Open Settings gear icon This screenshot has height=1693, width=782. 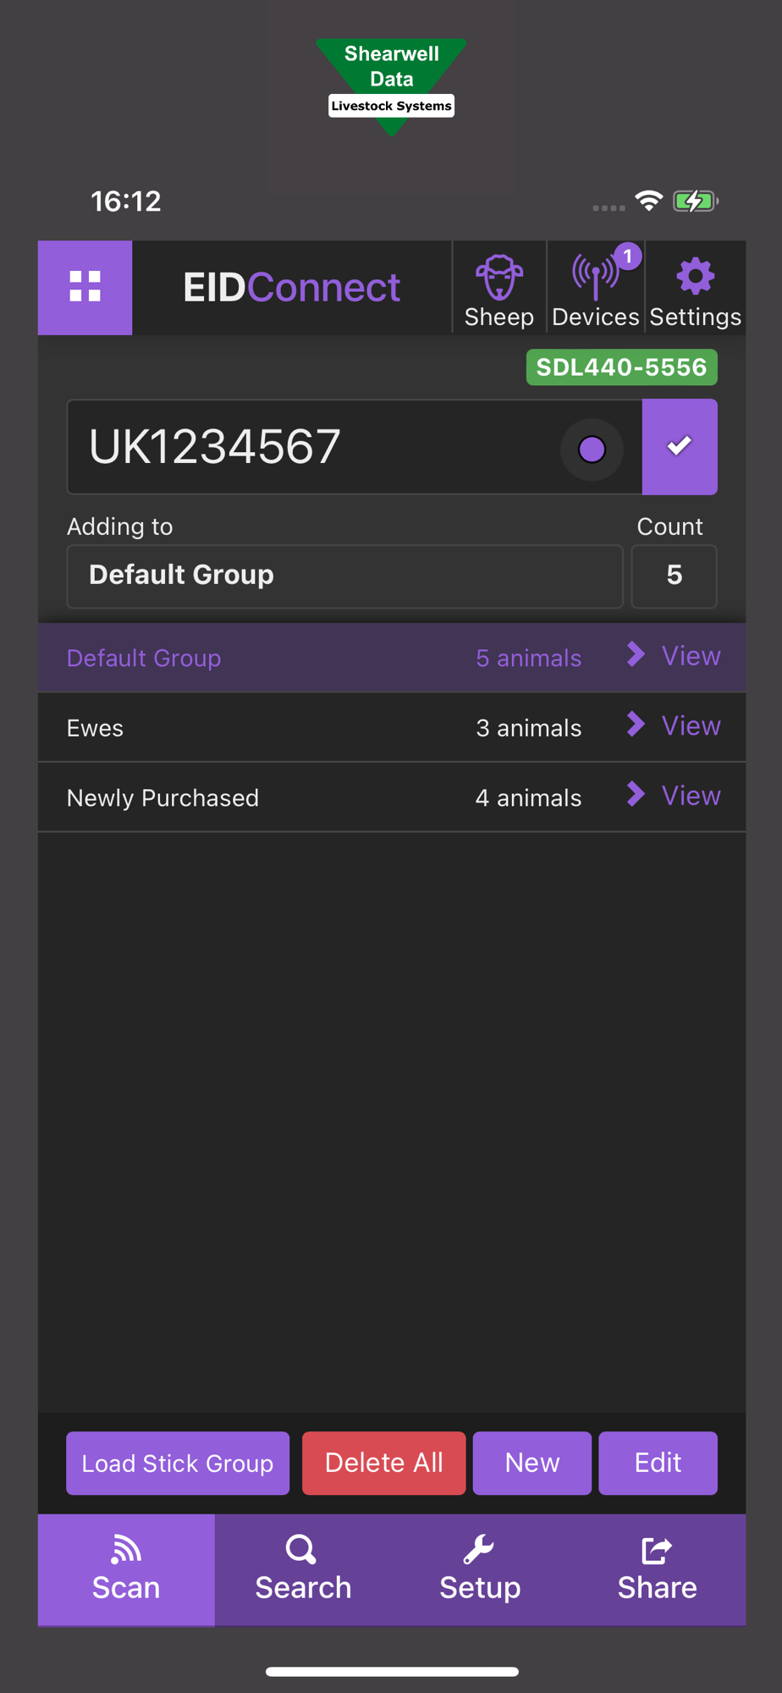[695, 277]
